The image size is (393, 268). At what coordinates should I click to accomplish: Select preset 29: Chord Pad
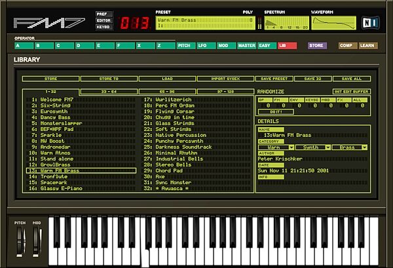point(197,171)
